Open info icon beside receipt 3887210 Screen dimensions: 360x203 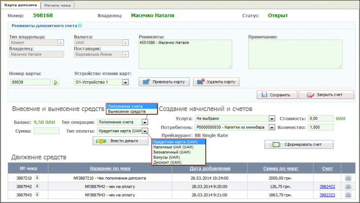[37, 178]
